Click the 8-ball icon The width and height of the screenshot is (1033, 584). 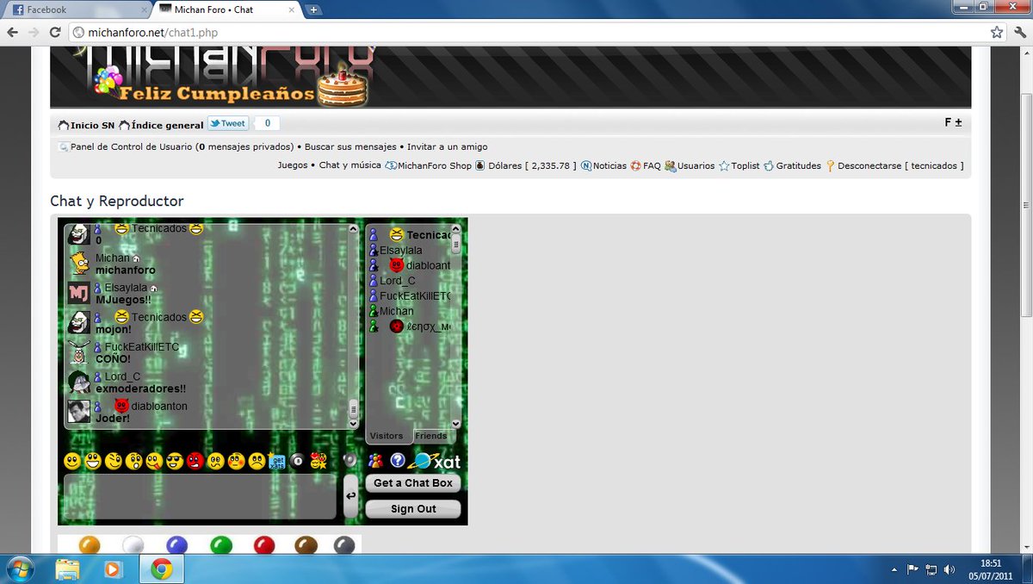(x=297, y=461)
